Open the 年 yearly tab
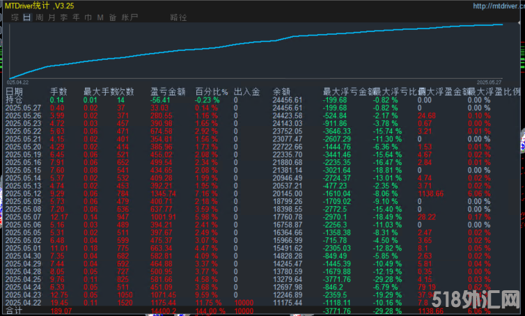This screenshot has height=316, width=525. click(x=76, y=17)
